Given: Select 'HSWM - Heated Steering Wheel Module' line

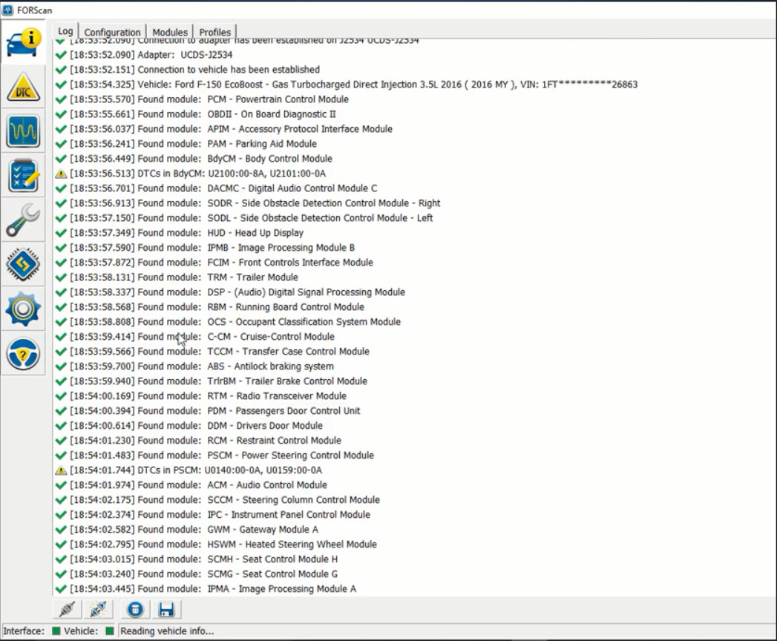Looking at the screenshot, I should pyautogui.click(x=223, y=545).
